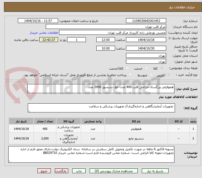This screenshot has height=178, width=202.
Task: Click the response deadline date 1404/10/18 field
Action: click(x=146, y=40)
